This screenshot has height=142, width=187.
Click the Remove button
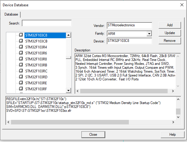pyautogui.click(x=169, y=41)
